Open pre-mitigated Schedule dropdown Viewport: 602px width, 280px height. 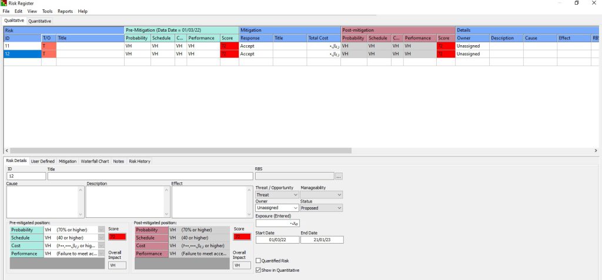point(101,238)
